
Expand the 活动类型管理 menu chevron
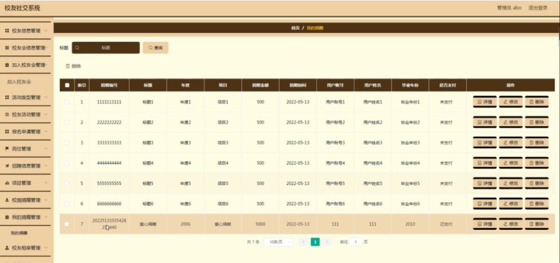tap(46, 97)
